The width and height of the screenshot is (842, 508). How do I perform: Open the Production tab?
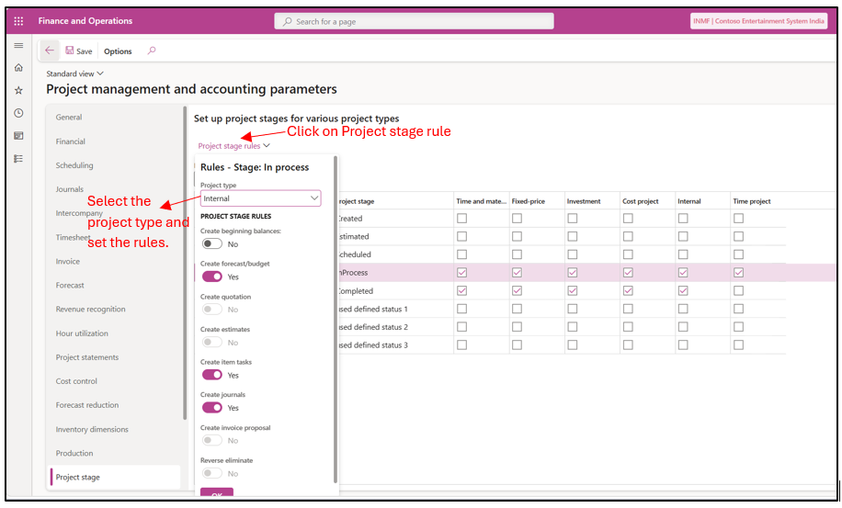point(74,453)
